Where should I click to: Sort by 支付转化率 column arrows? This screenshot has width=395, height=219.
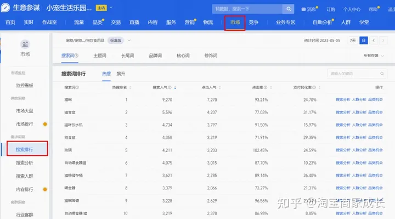319,87
